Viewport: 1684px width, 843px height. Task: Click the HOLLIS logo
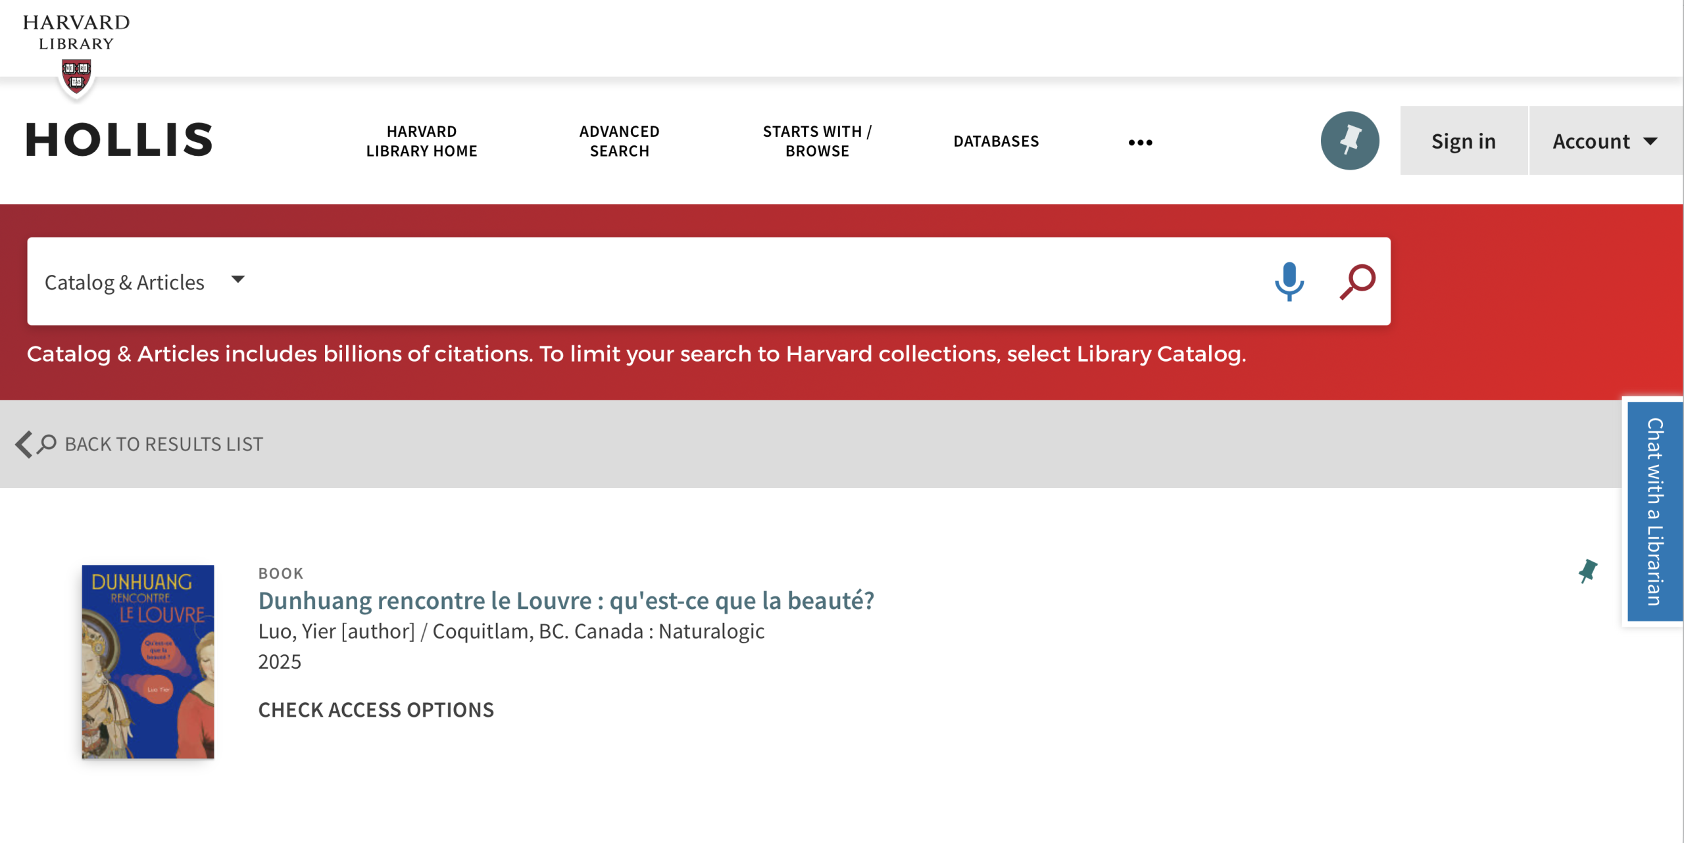[119, 139]
